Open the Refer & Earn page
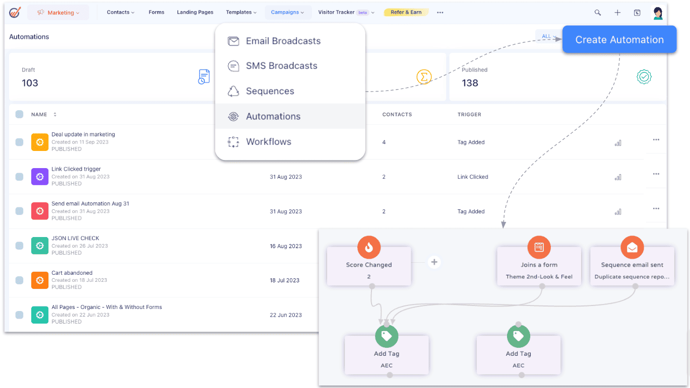Viewport: 690px width, 388px height. click(406, 12)
